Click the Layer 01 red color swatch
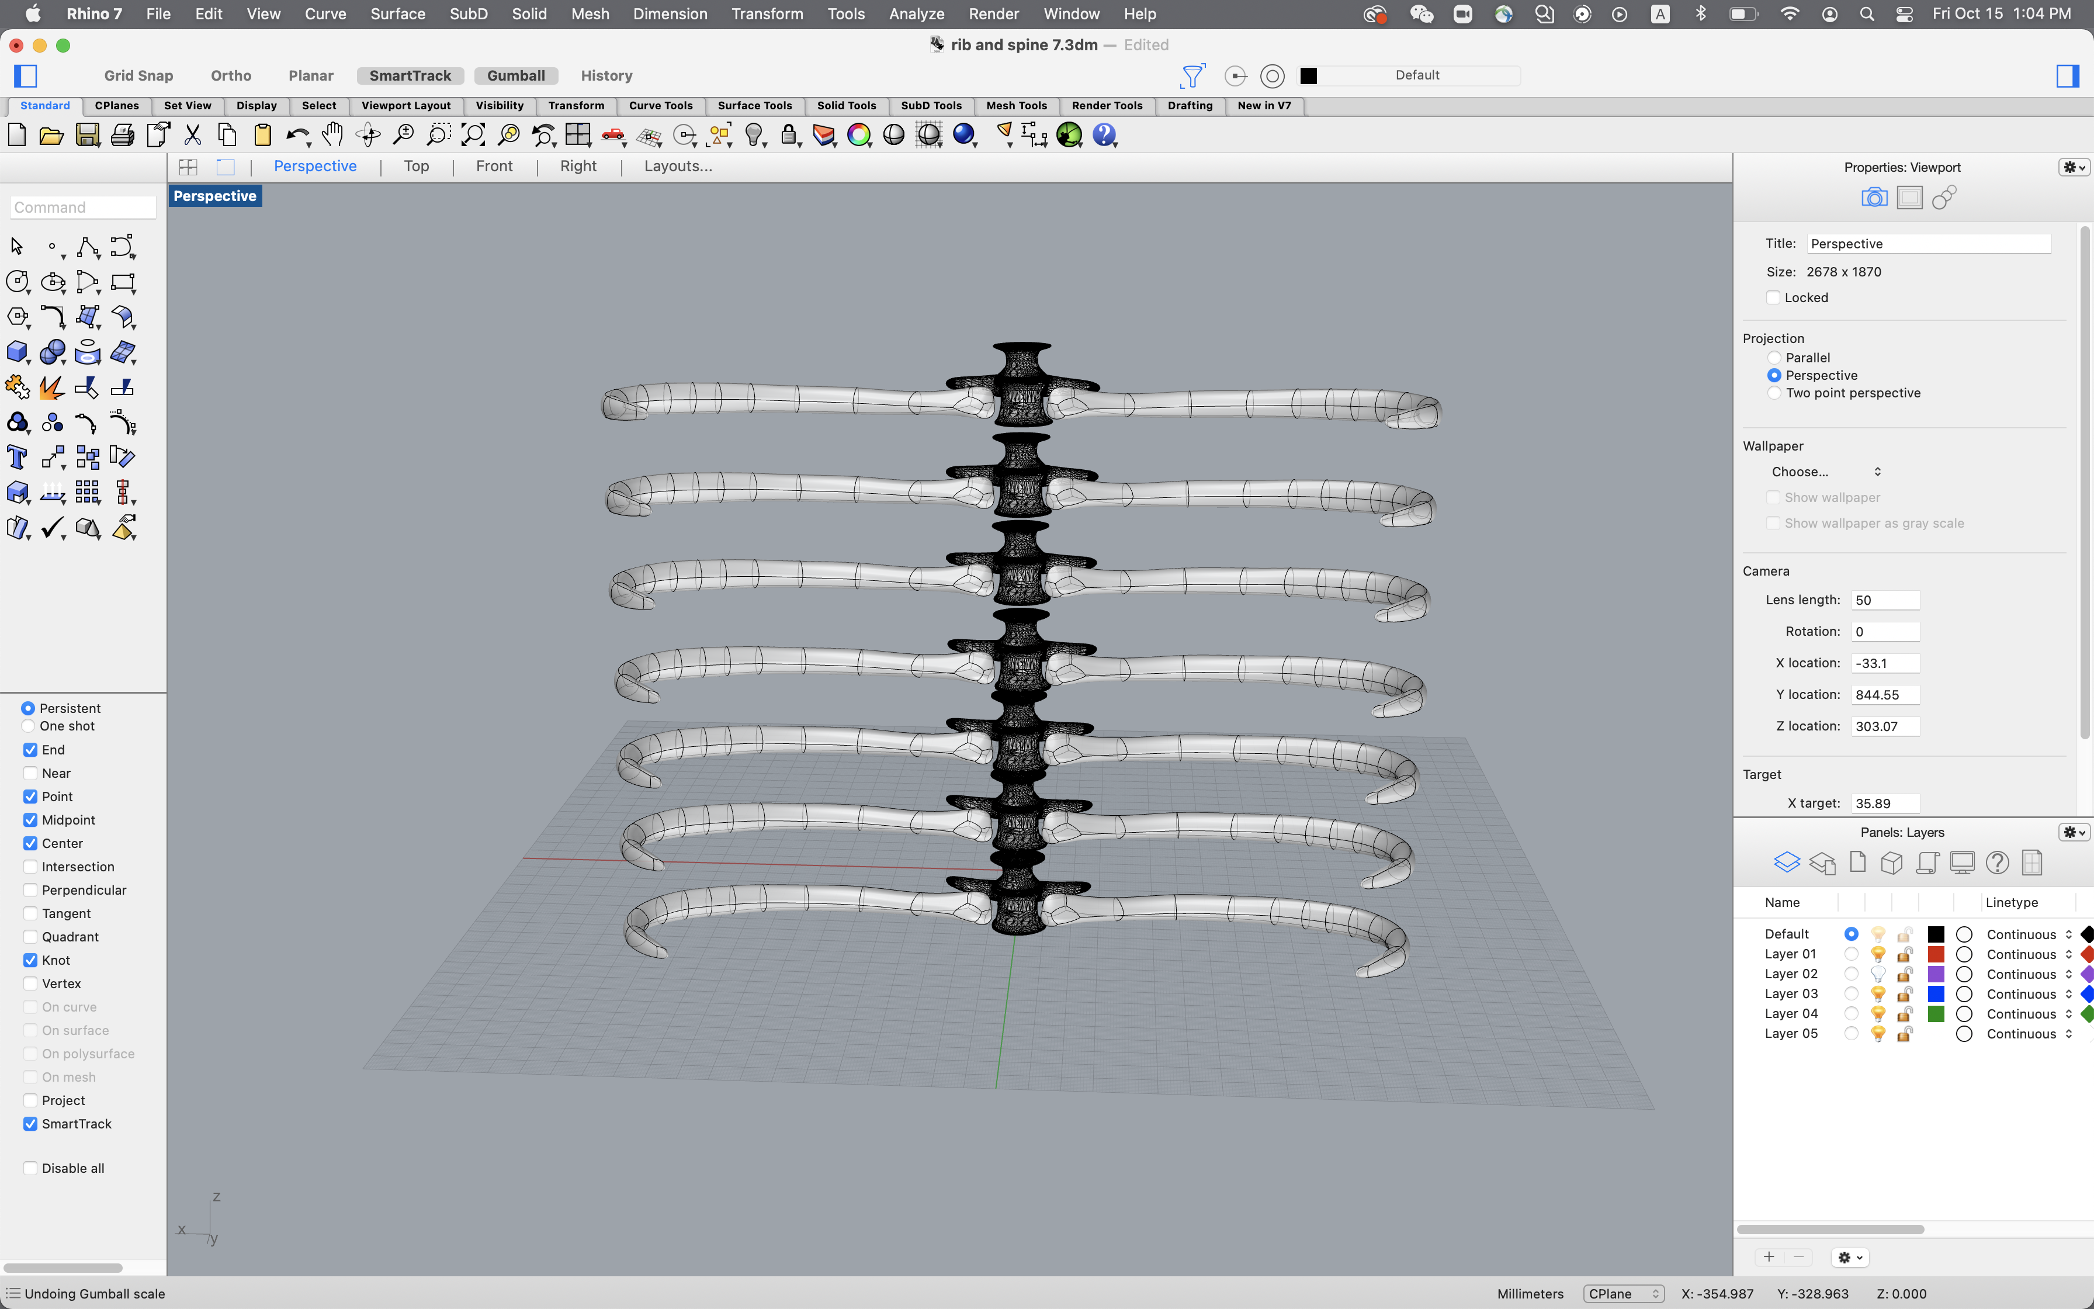The image size is (2094, 1309). pos(1936,954)
